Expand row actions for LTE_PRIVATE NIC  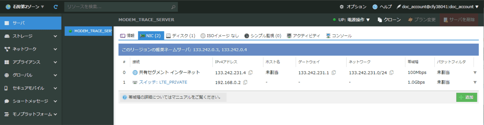(x=475, y=82)
